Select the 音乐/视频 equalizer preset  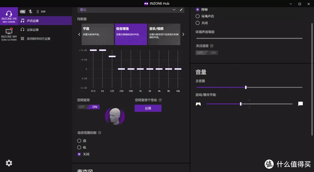tap(164, 34)
